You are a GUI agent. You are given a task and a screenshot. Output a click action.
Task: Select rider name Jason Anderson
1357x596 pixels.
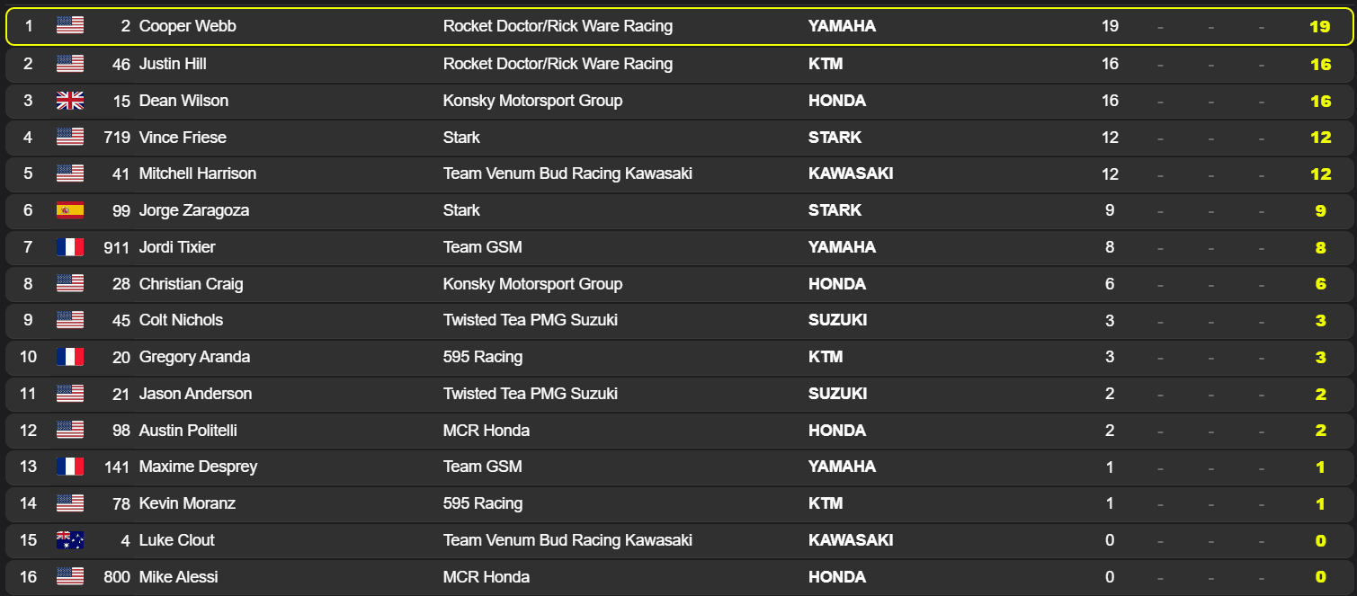pyautogui.click(x=195, y=394)
